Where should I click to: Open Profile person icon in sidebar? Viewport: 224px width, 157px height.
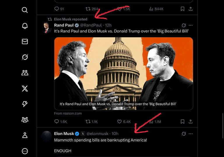(x=25, y=135)
